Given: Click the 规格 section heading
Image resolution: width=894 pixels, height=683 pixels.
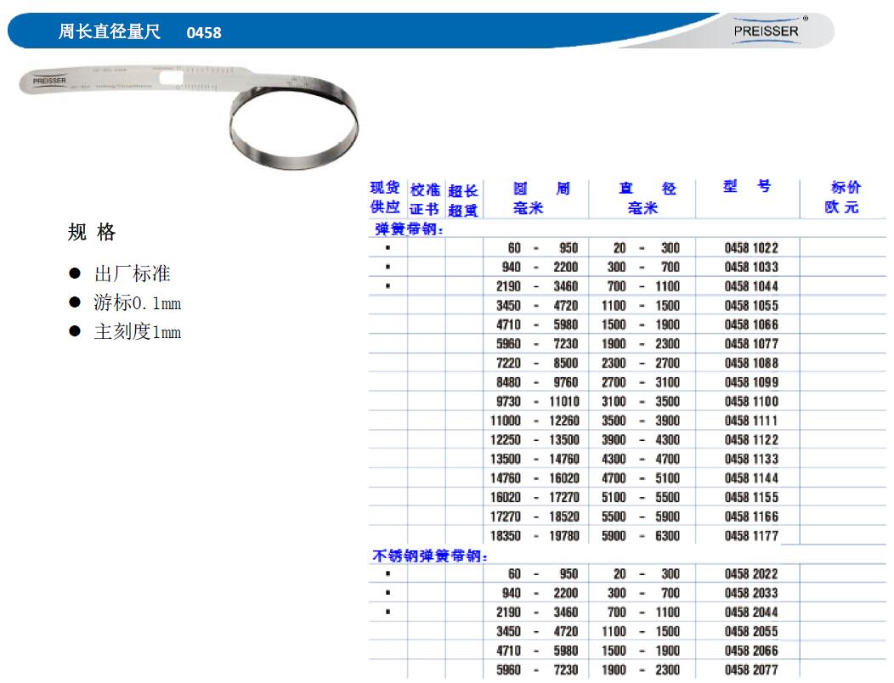Looking at the screenshot, I should tap(91, 233).
